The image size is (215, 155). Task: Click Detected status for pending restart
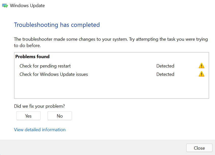click(165, 66)
